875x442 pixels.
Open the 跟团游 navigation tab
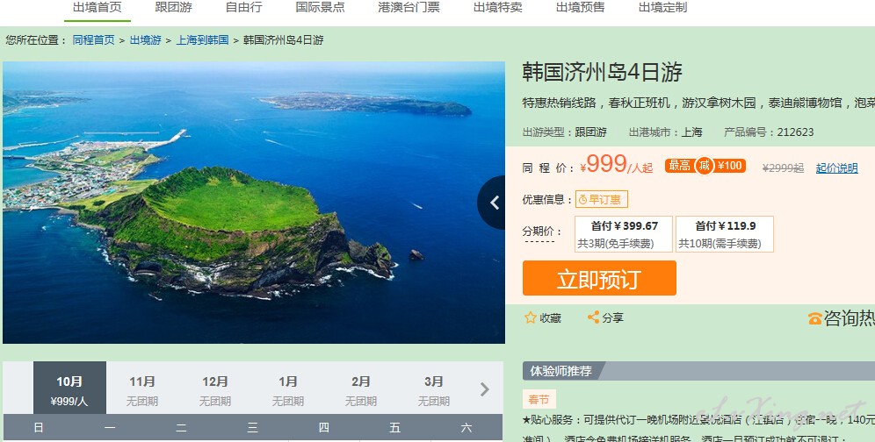coord(174,8)
